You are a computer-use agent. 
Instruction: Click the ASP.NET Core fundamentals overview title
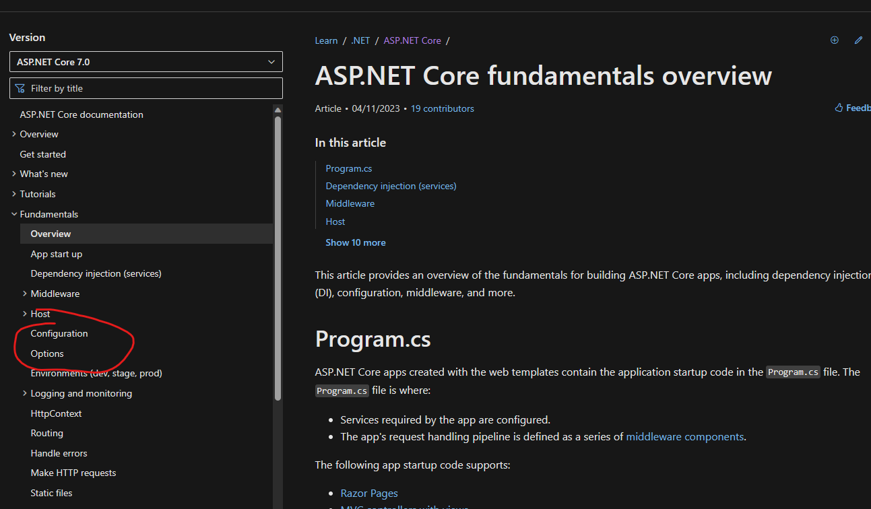544,76
